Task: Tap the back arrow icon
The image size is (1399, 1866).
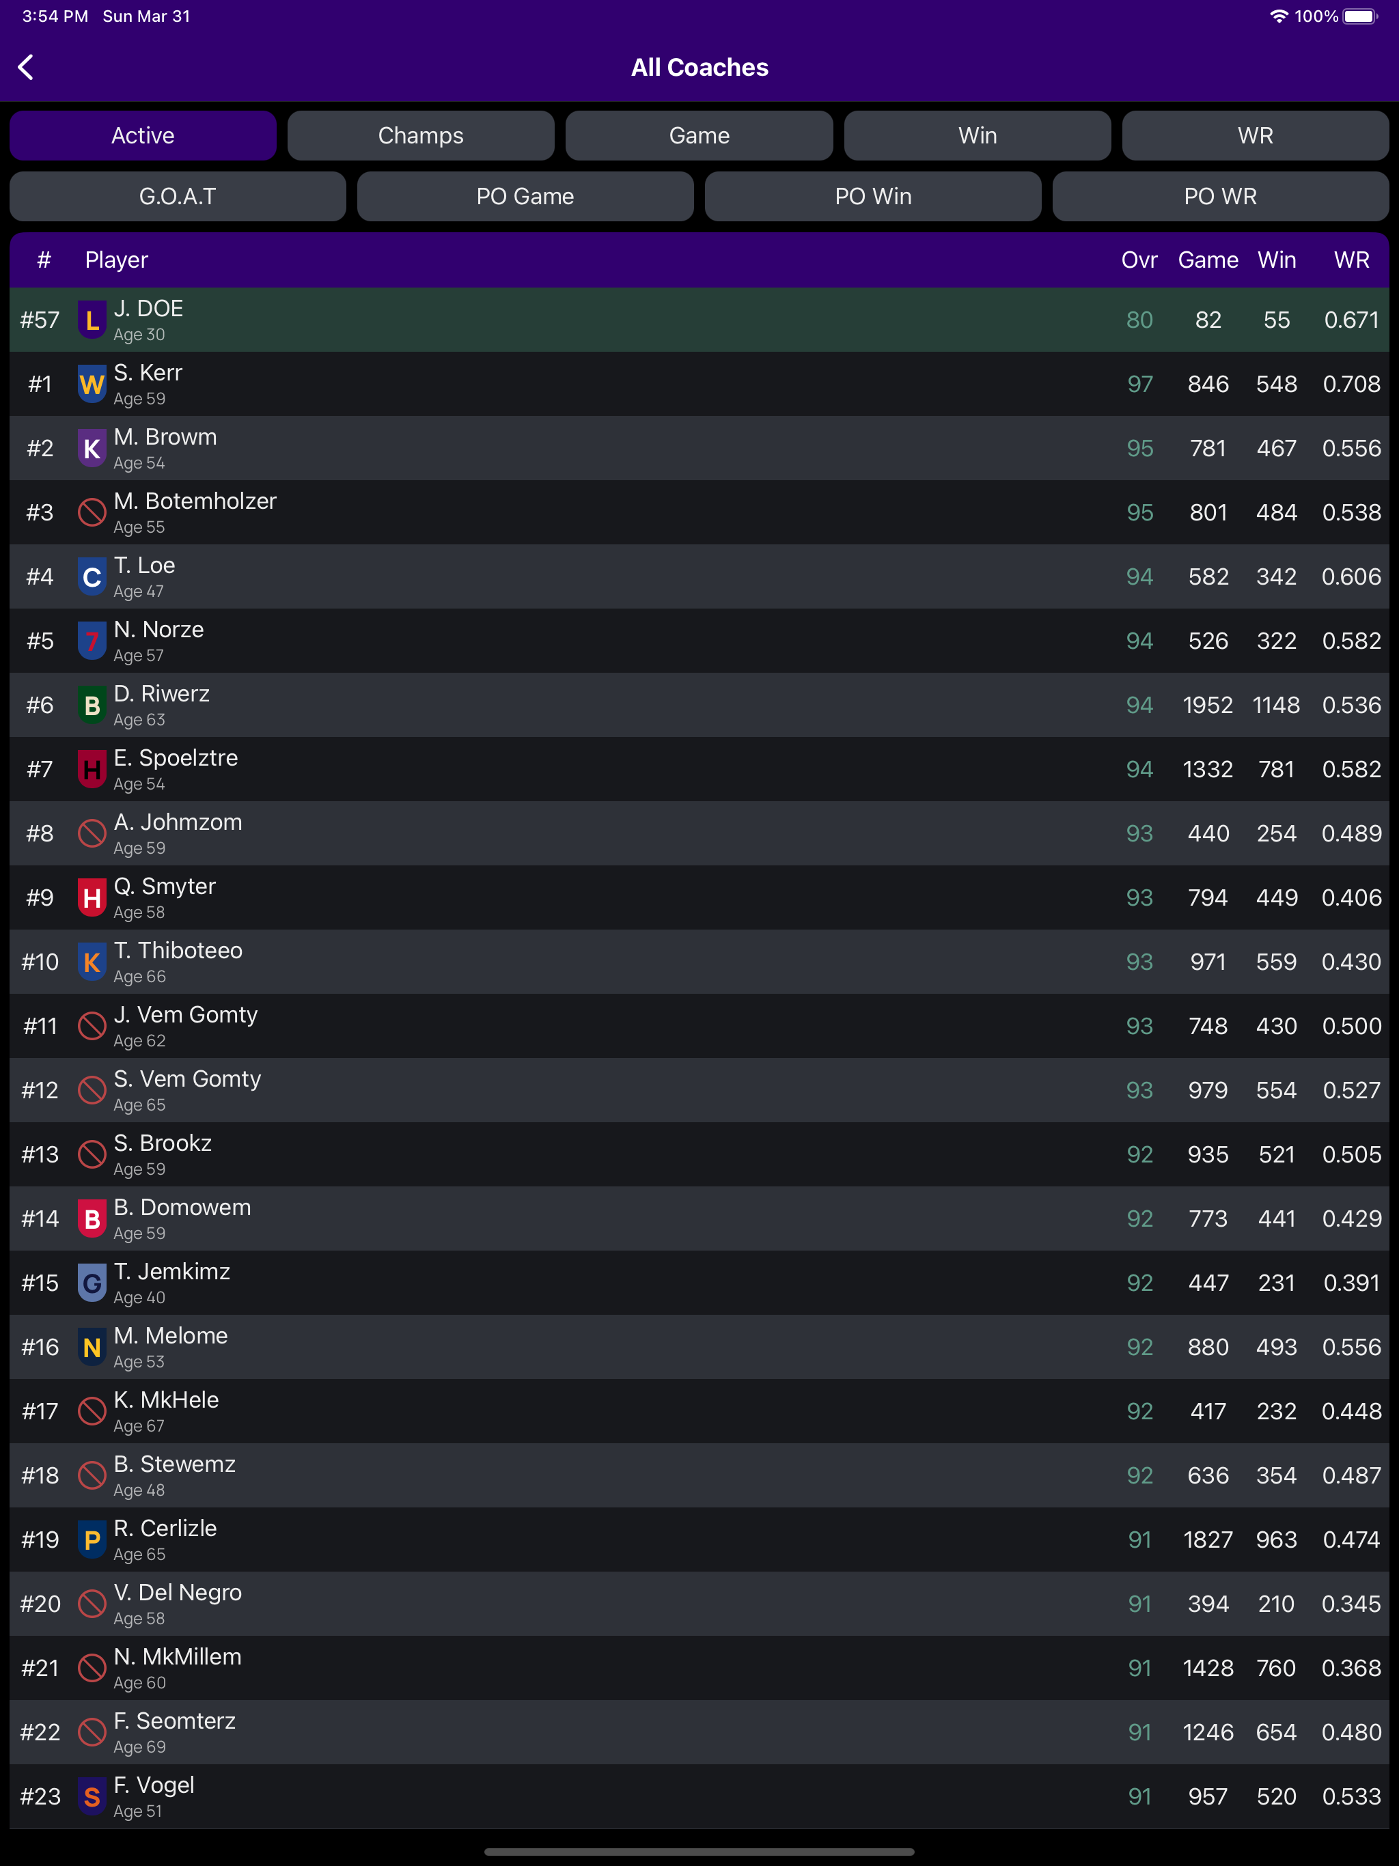Action: point(26,68)
